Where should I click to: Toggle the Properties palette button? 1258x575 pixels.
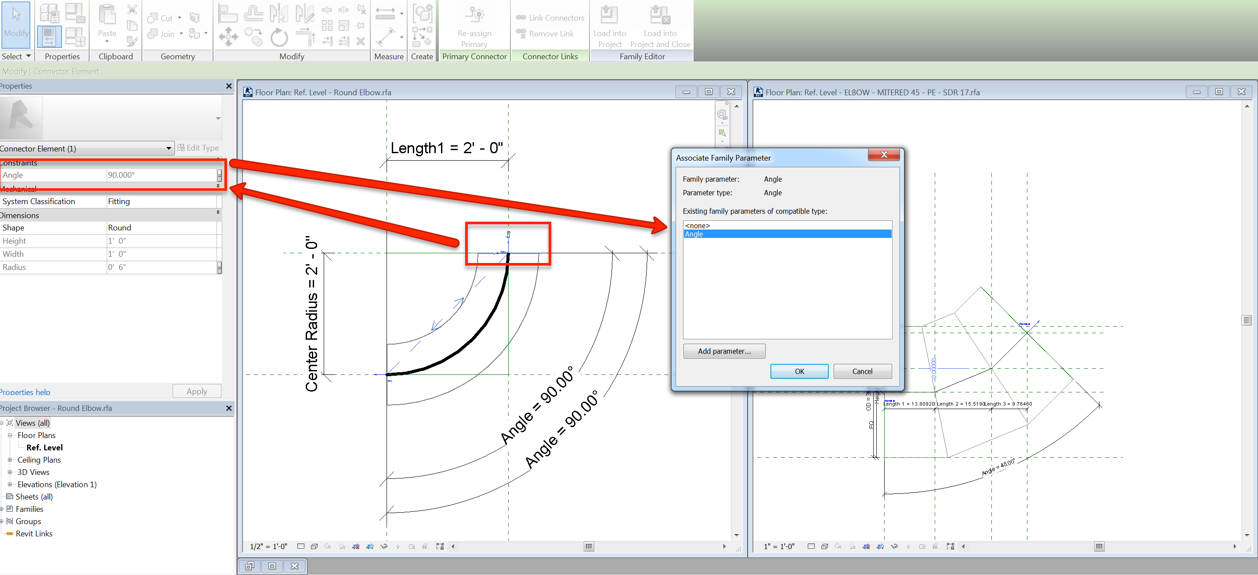[49, 37]
